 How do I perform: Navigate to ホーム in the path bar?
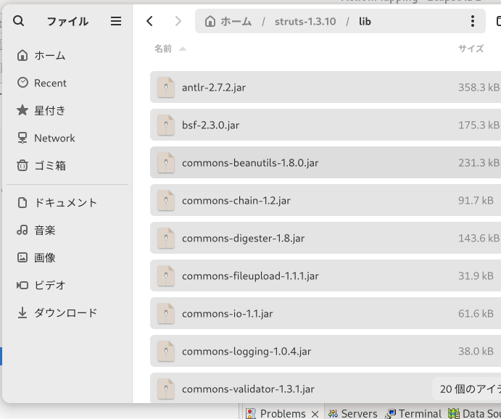point(236,22)
